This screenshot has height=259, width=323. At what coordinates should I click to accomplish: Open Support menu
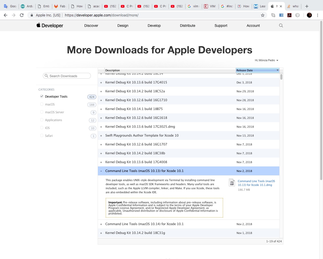(x=221, y=26)
